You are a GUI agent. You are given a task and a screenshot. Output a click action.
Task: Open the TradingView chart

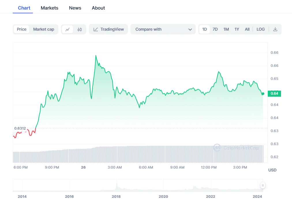[x=108, y=29]
